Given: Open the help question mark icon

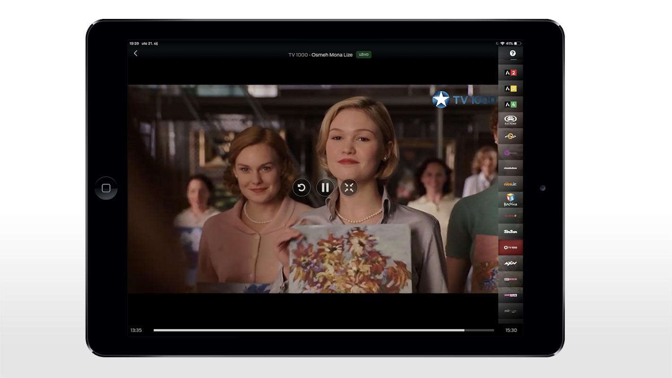Looking at the screenshot, I should click(x=512, y=53).
